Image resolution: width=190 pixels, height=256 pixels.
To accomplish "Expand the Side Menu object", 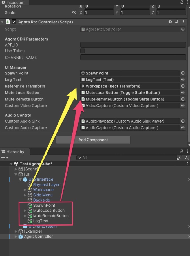I will point(25,195).
